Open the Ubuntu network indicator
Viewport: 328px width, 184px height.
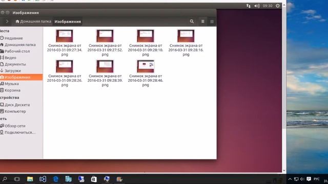[x=248, y=6]
